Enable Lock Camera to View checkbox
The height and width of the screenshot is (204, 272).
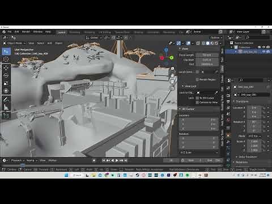click(x=197, y=102)
